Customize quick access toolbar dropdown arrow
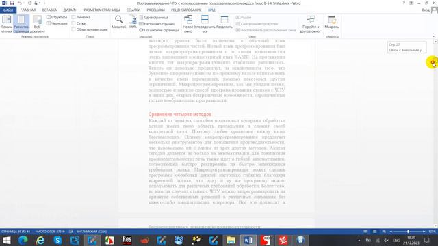 tap(44, 3)
